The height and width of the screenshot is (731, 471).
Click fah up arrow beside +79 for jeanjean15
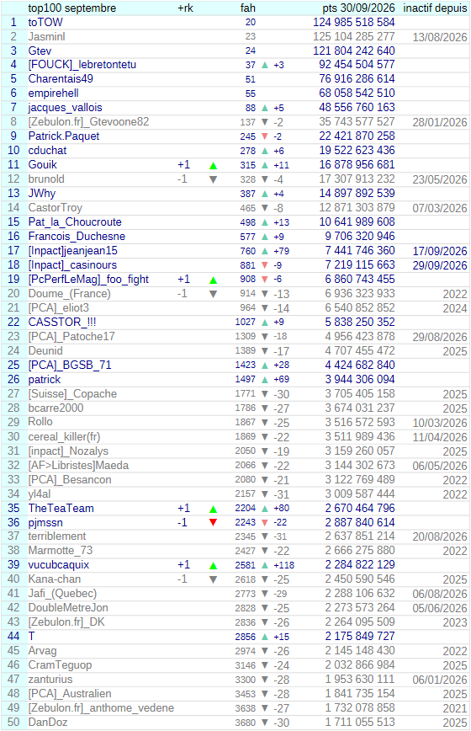tap(265, 251)
